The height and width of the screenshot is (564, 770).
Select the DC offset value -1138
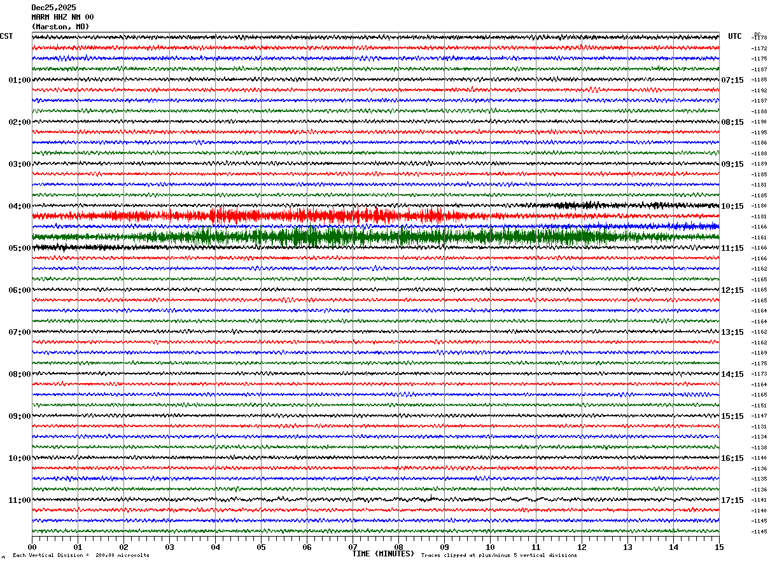click(x=759, y=448)
